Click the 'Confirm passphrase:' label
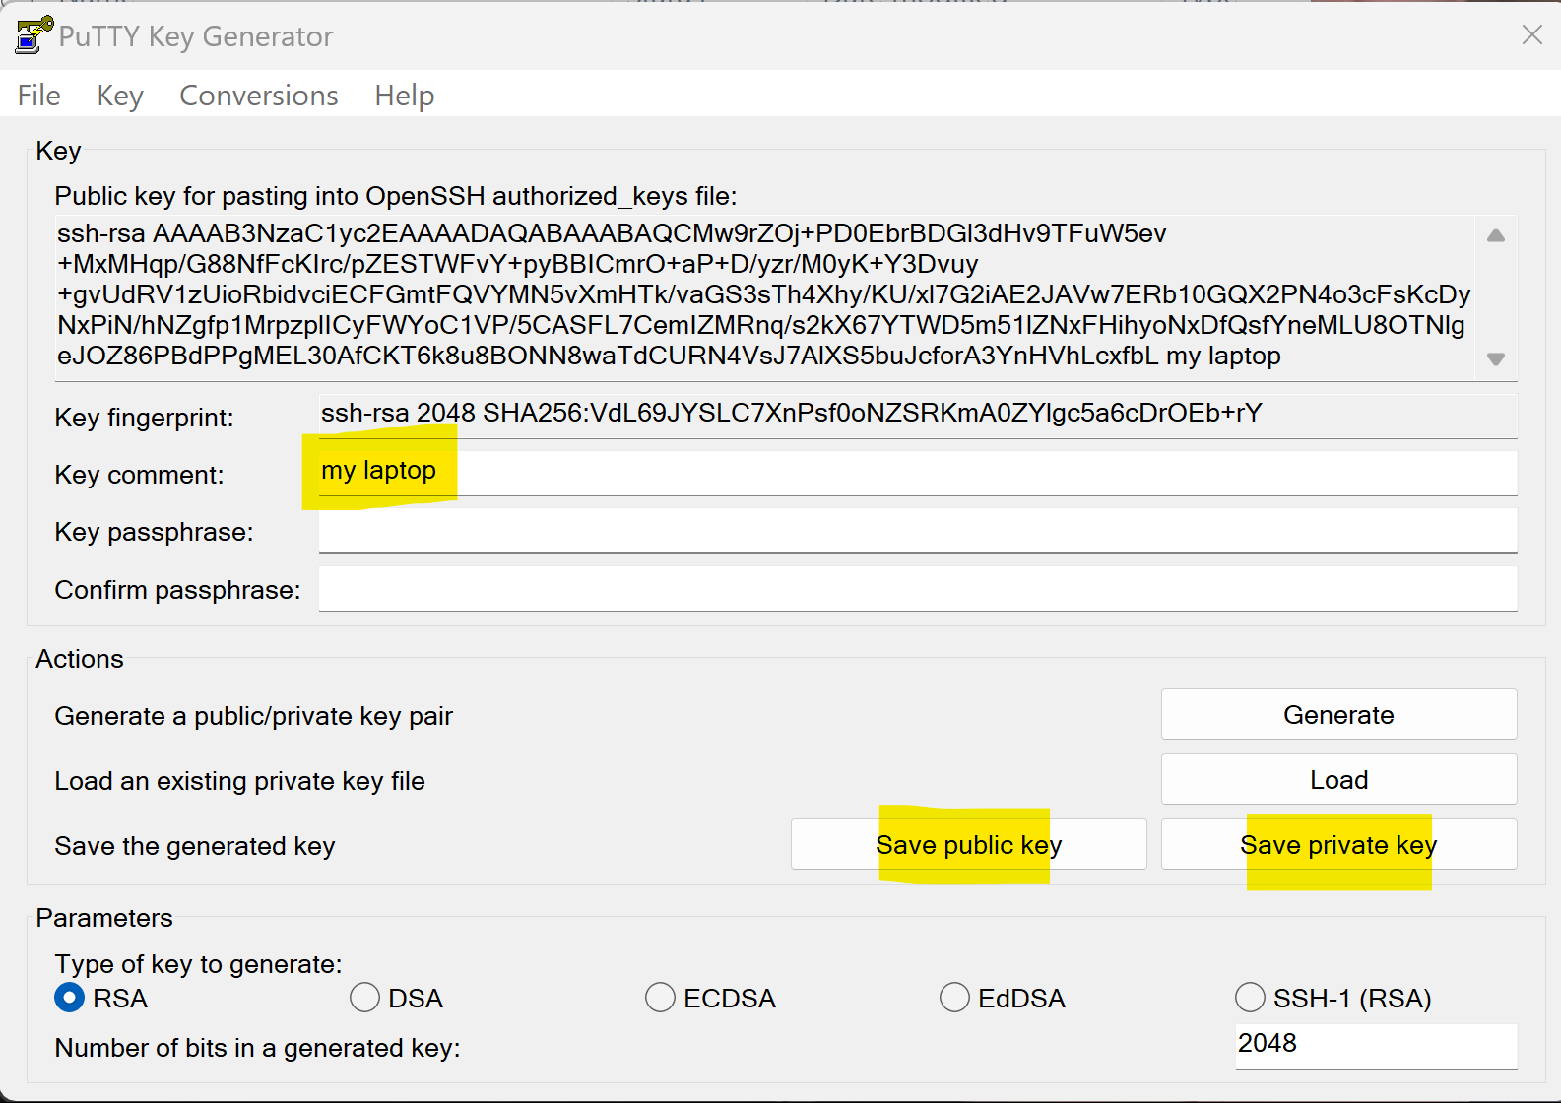The height and width of the screenshot is (1103, 1561). [x=177, y=590]
